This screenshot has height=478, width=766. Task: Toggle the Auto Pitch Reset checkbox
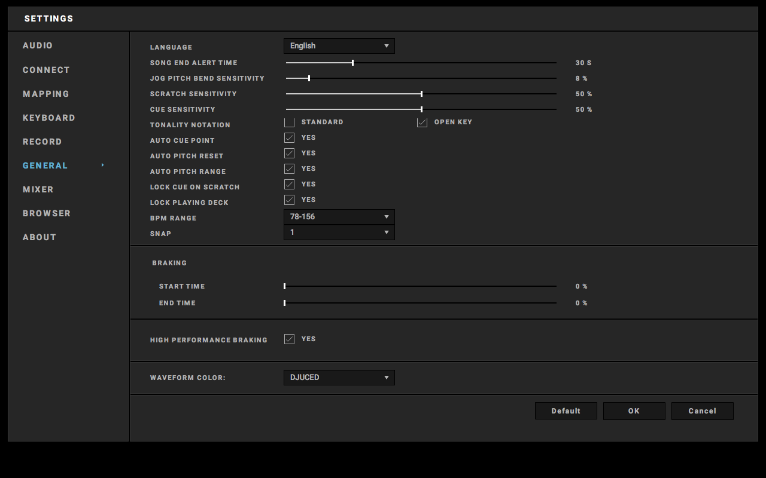[290, 153]
